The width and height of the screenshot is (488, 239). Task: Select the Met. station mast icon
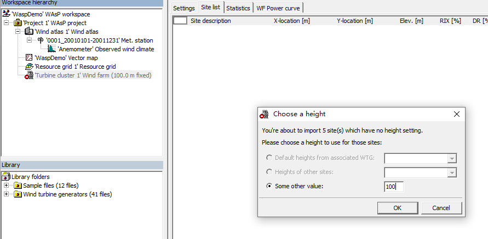[x=41, y=40]
